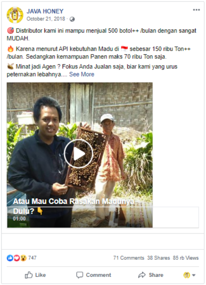Expand post text with See More
This screenshot has height=285, width=206.
[82, 74]
